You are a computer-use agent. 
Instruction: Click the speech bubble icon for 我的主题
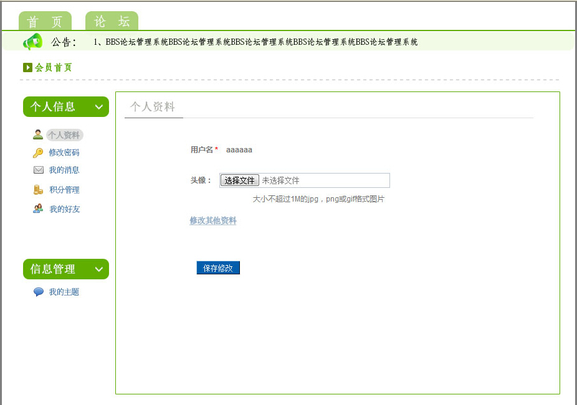tap(39, 292)
